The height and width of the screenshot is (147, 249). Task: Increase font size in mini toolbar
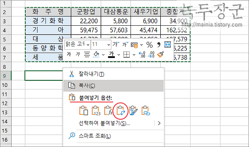tap(116, 44)
